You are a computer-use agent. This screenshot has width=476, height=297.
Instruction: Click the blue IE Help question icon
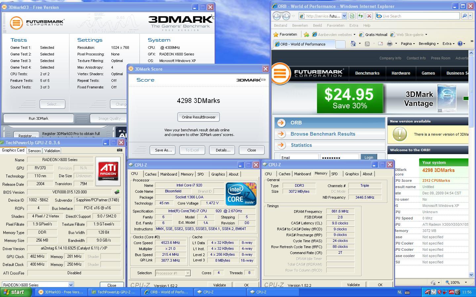point(460,44)
